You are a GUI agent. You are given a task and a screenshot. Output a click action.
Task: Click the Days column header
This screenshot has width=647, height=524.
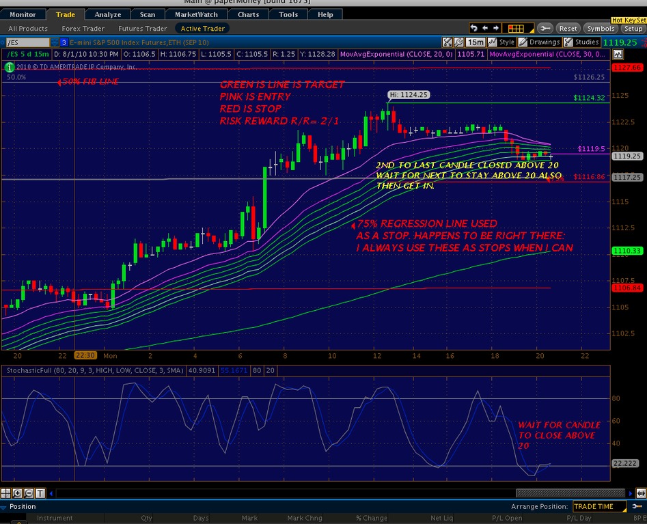(201, 519)
